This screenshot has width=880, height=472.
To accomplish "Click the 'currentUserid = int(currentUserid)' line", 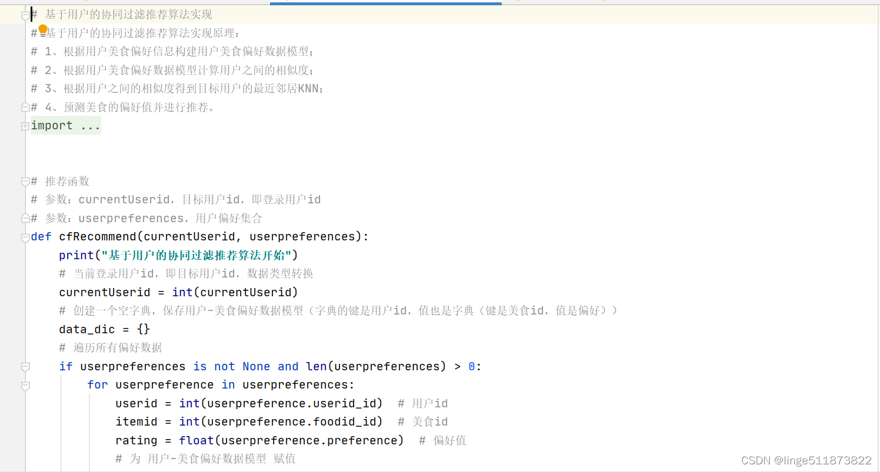I will tap(179, 292).
